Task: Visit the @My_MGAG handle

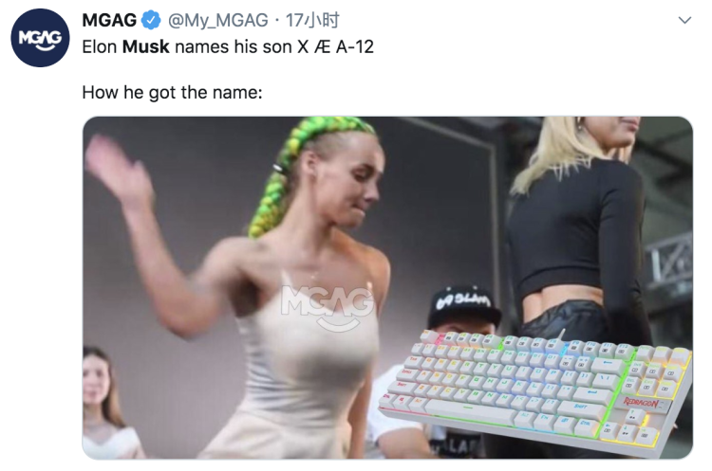Action: click(x=218, y=21)
